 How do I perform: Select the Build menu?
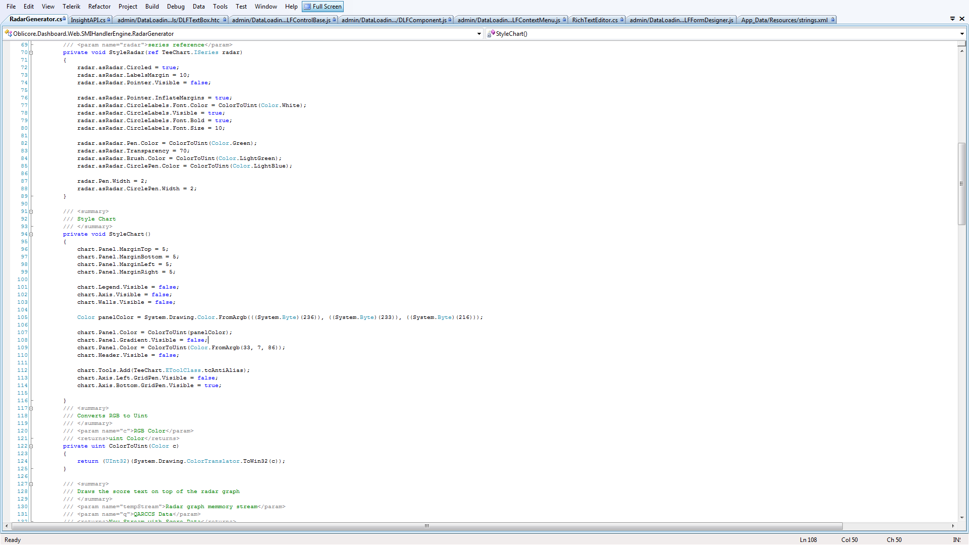151,6
